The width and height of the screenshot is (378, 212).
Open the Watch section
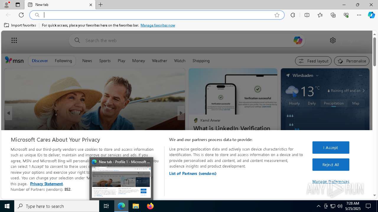(x=180, y=61)
